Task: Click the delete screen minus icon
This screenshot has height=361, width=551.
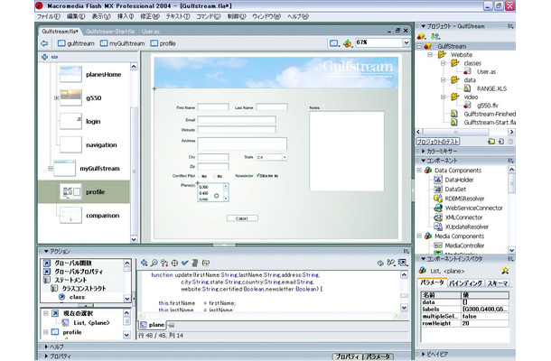Action: [x=54, y=57]
